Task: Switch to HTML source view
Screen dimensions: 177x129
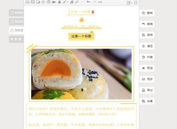Action: pyautogui.click(x=100, y=2)
